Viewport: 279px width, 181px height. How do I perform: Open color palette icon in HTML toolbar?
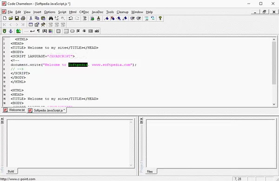coord(51,31)
